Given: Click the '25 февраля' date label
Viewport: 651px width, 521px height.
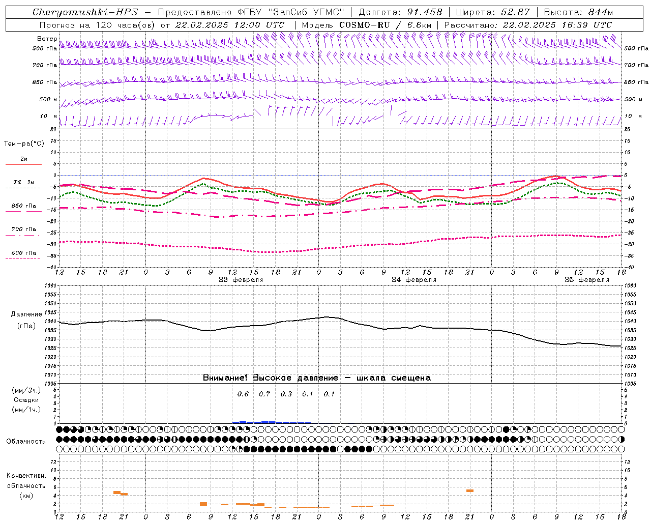Looking at the screenshot, I should (587, 280).
